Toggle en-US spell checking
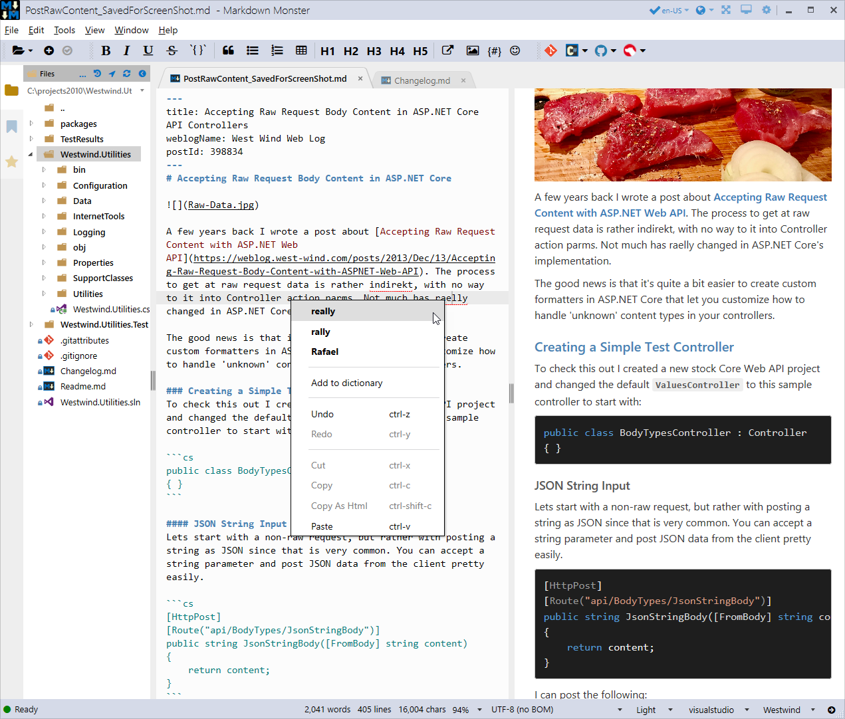This screenshot has height=719, width=845. click(666, 10)
